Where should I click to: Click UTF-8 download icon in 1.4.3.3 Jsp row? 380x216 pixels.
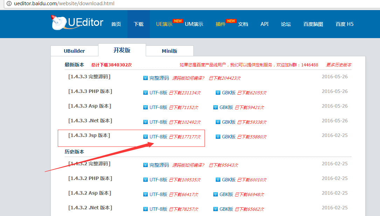[x=145, y=137]
